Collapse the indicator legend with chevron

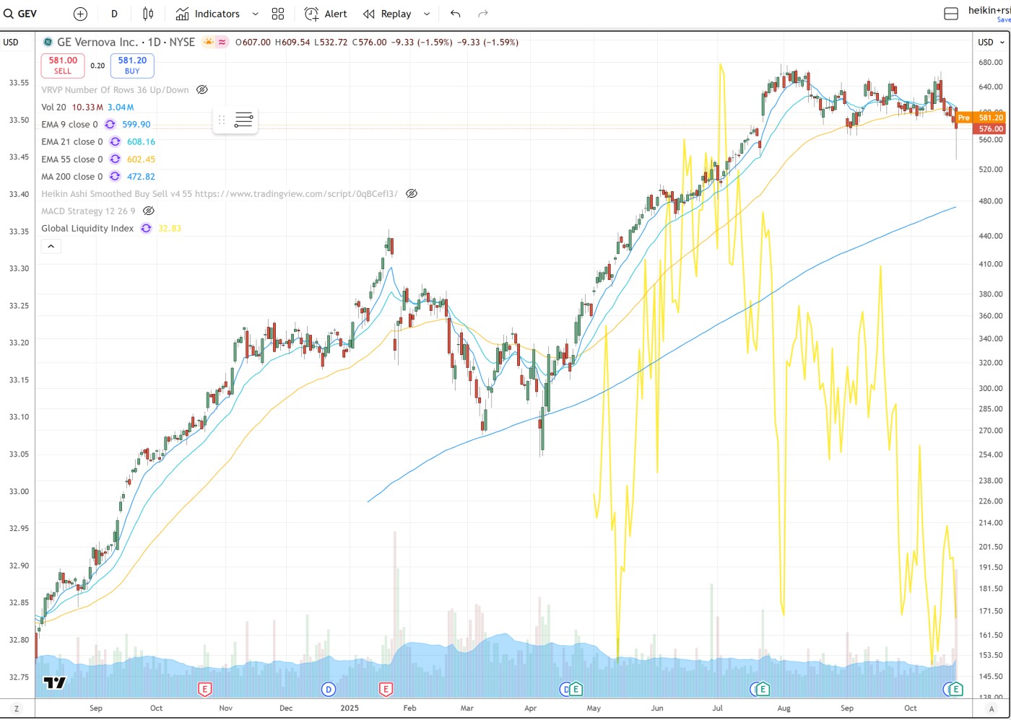[51, 247]
